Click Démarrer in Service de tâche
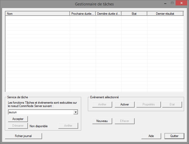The height and width of the screenshot is (144, 189). (18, 126)
